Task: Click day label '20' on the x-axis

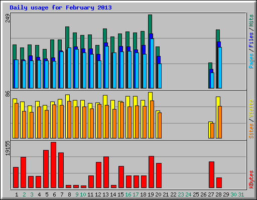Action: [158, 194]
